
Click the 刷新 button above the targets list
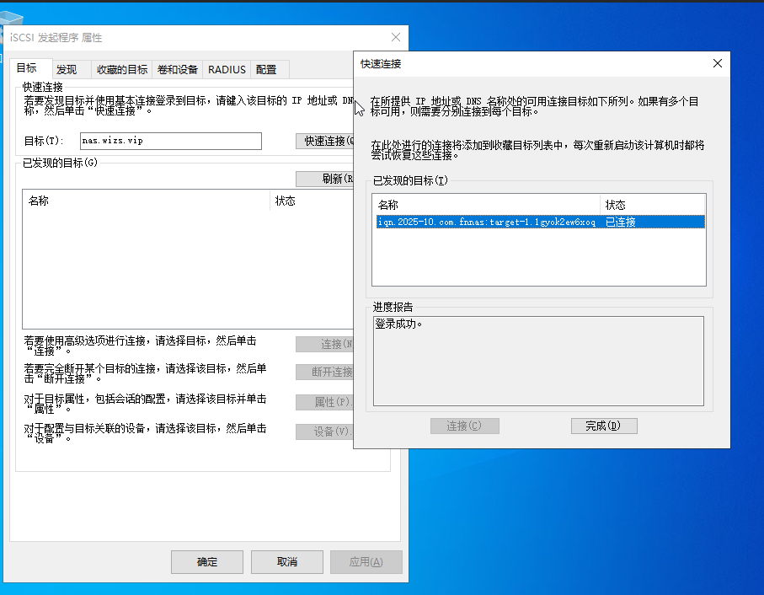[325, 179]
